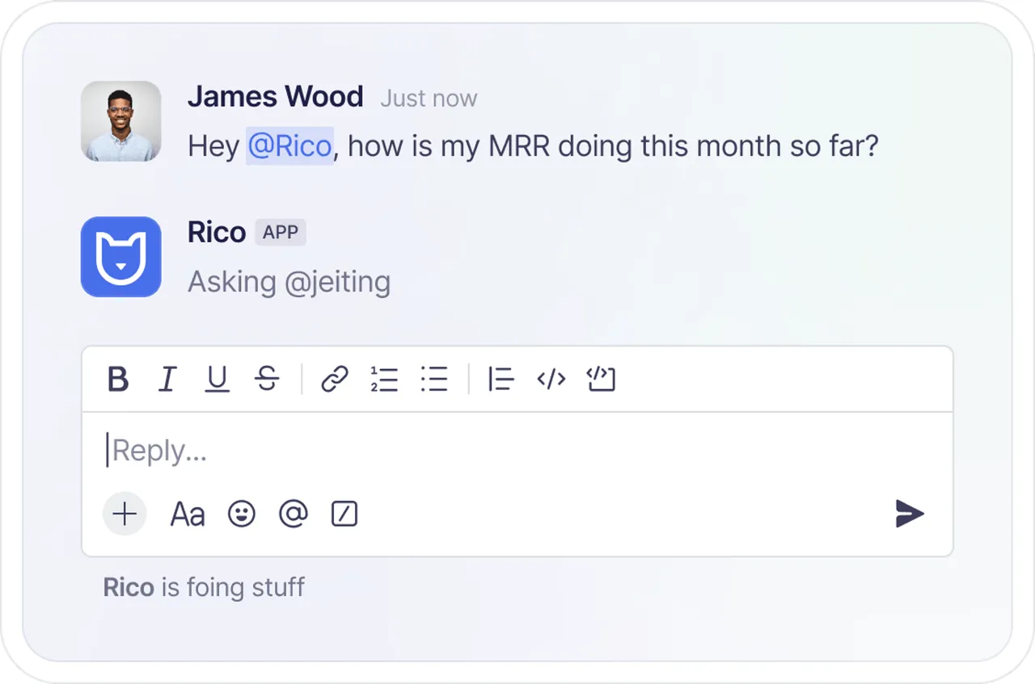Image resolution: width=1035 pixels, height=684 pixels.
Task: Click the 'Just now' timestamp
Action: [x=429, y=99]
